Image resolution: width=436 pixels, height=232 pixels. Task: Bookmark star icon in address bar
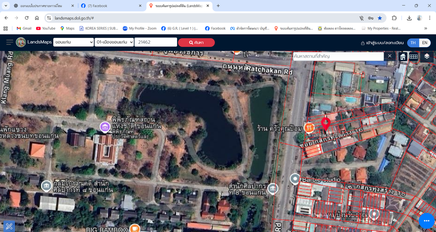(x=380, y=18)
